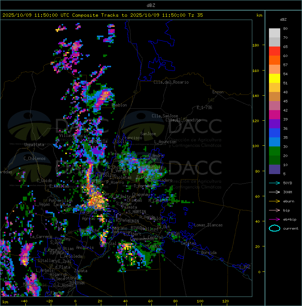Screen dimensions: 302x306
Task: Pick the dark orange swatch below 60
Action: 274,60
